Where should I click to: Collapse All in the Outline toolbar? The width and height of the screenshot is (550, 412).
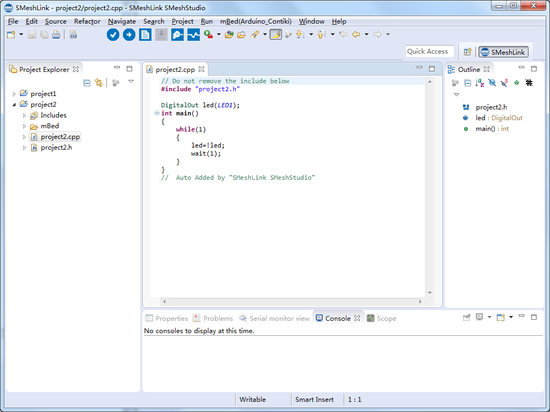(467, 83)
